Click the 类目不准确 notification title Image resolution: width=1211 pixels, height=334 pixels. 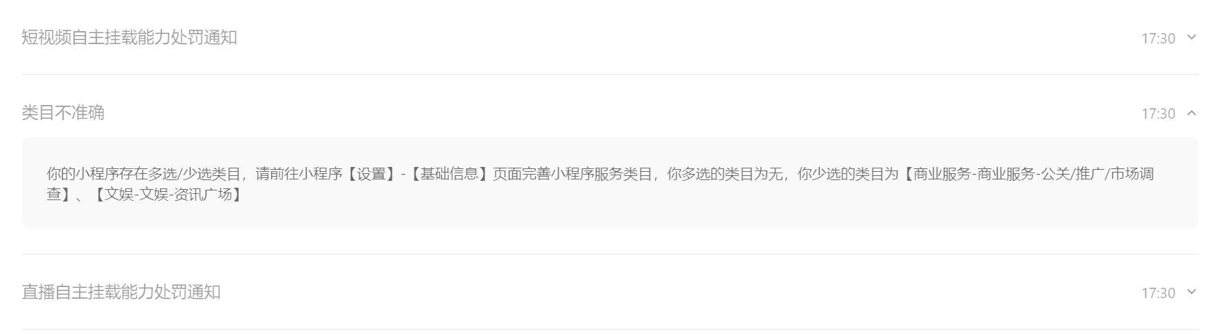click(63, 112)
